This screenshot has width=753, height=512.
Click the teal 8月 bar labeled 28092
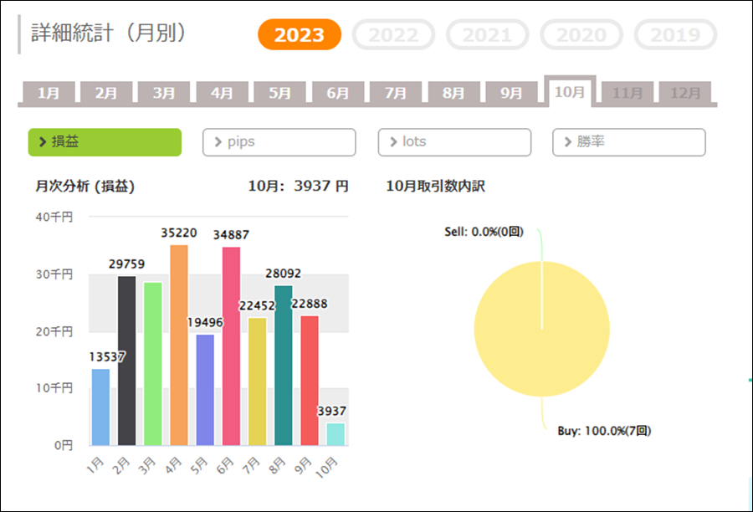point(284,365)
